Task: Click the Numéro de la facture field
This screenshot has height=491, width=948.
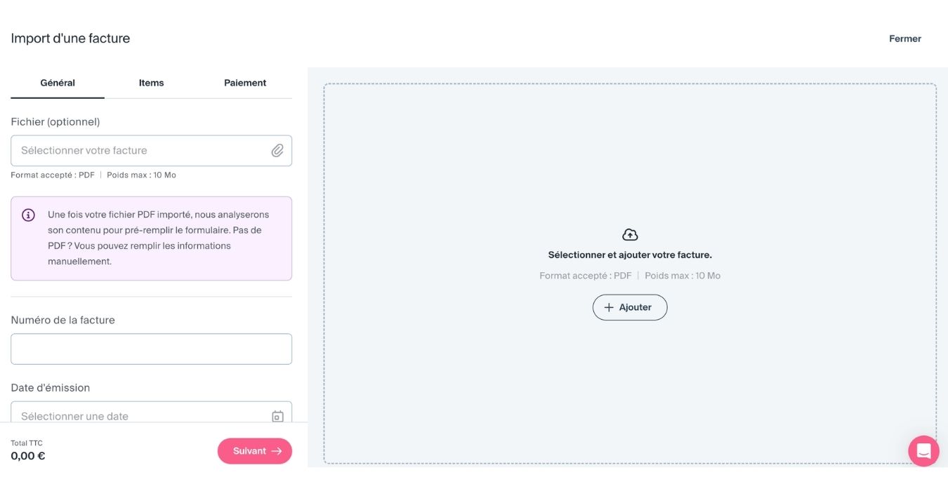Action: pyautogui.click(x=151, y=349)
